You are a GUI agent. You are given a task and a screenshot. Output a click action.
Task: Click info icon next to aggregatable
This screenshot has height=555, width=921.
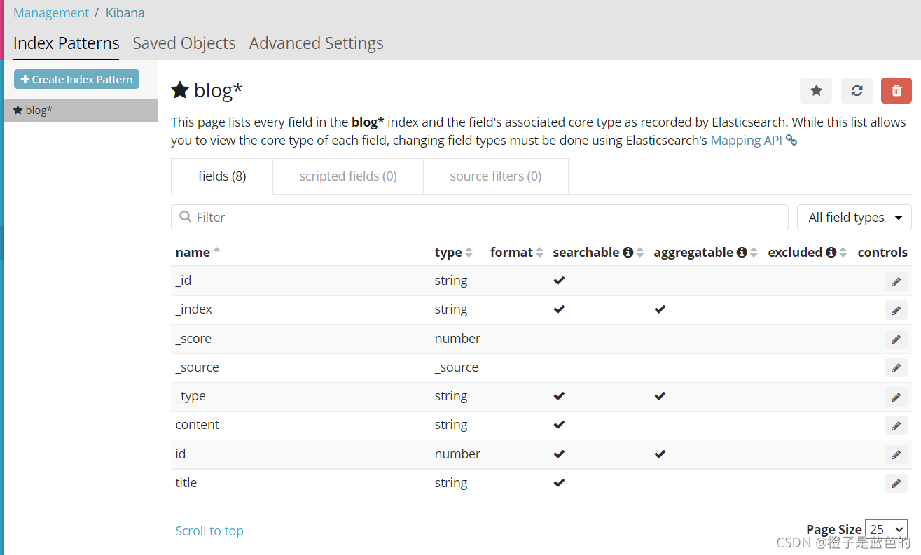pyautogui.click(x=741, y=252)
